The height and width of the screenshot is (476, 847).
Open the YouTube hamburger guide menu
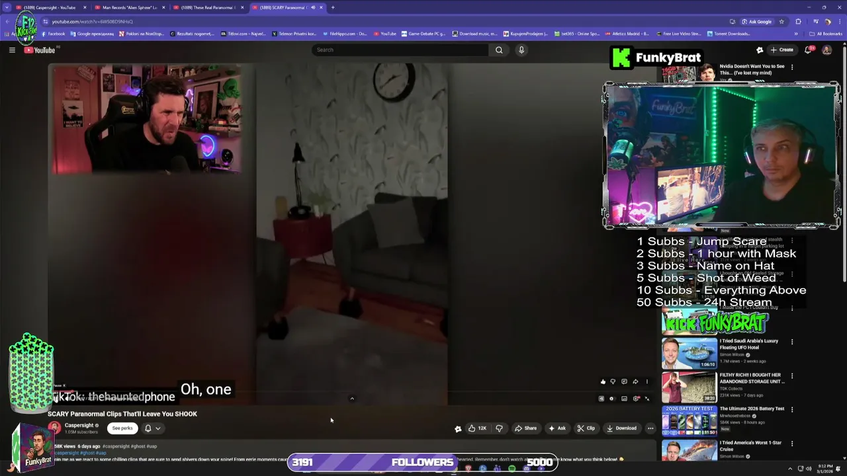tap(12, 50)
